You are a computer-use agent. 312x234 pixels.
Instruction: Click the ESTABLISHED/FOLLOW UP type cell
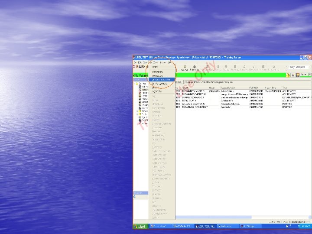[x=296, y=97]
